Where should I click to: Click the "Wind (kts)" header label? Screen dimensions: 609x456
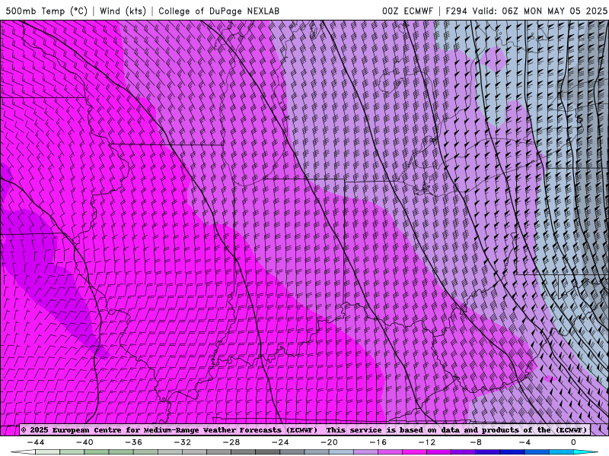pos(123,11)
